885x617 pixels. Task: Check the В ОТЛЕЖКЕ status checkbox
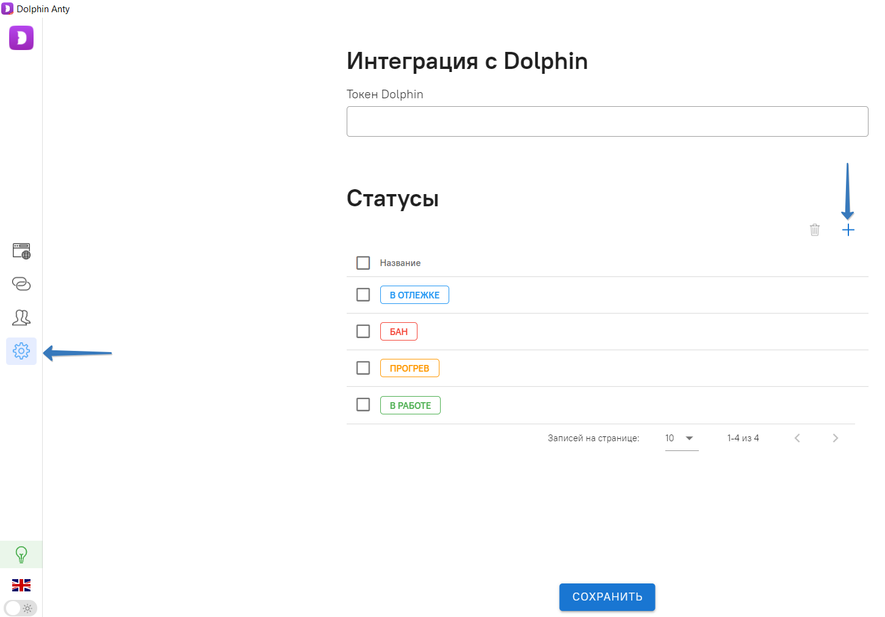coord(363,295)
